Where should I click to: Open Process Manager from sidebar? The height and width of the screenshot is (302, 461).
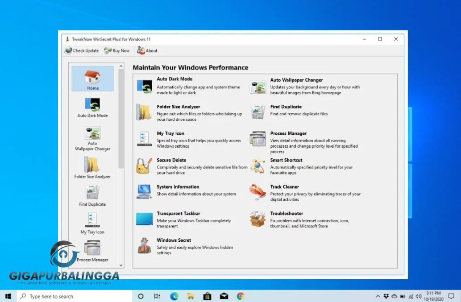click(92, 251)
